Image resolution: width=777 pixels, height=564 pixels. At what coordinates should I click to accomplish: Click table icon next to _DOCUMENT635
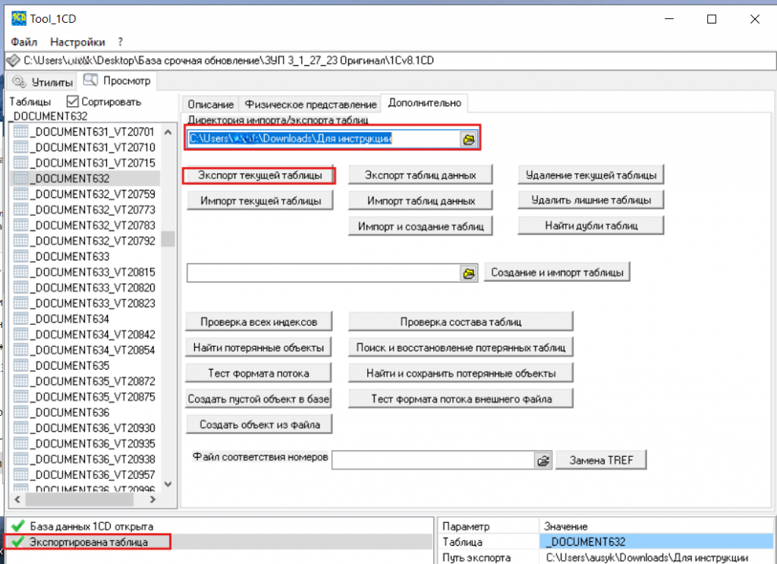tap(20, 365)
